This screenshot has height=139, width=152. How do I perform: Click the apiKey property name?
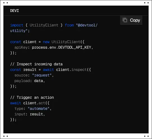(21, 48)
